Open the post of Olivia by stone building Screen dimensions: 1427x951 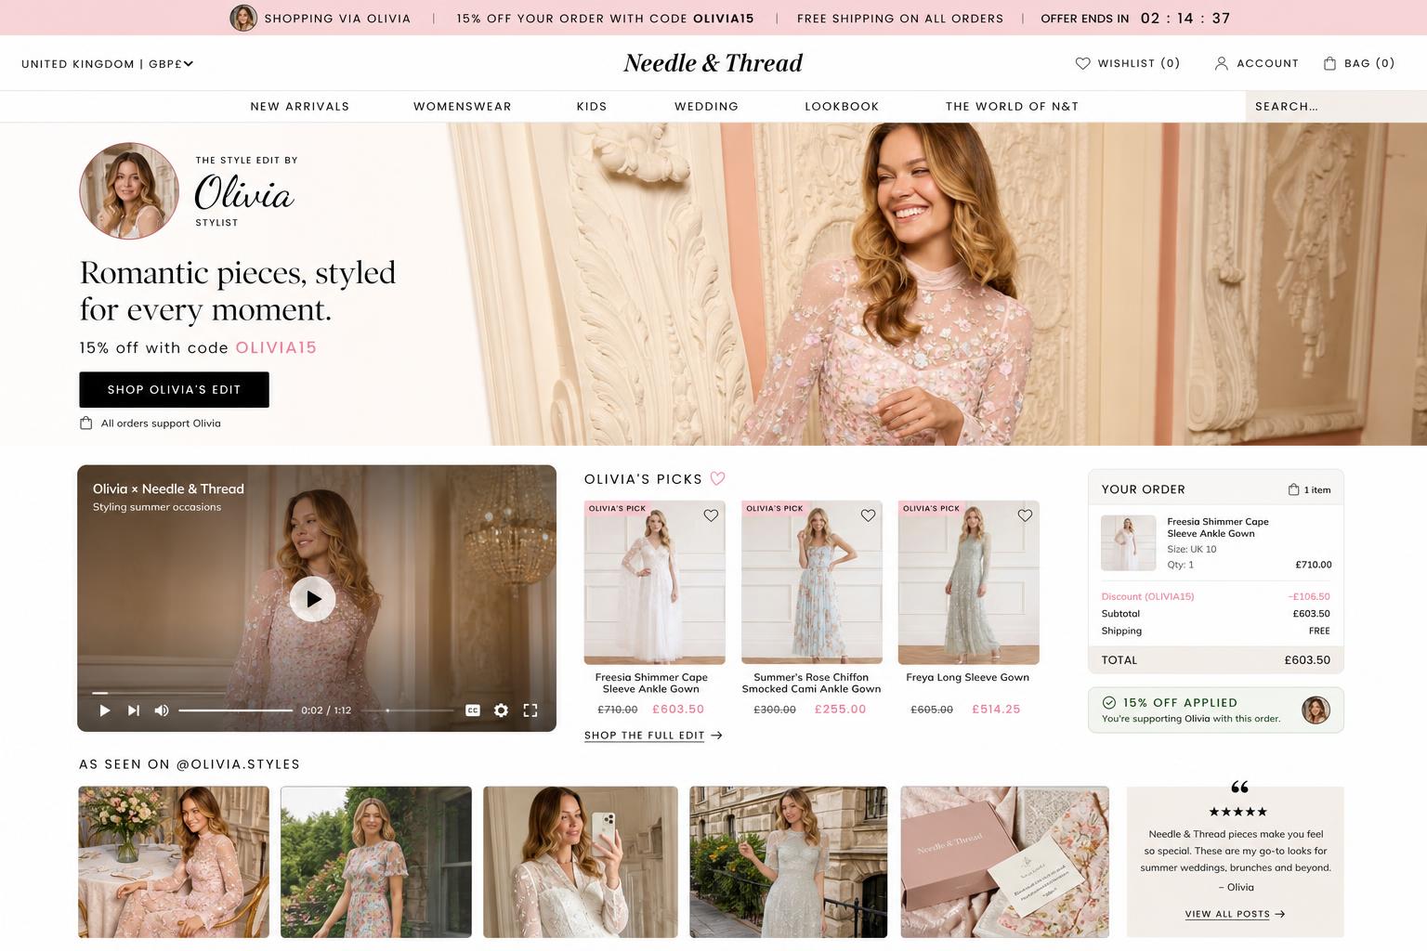(x=789, y=862)
